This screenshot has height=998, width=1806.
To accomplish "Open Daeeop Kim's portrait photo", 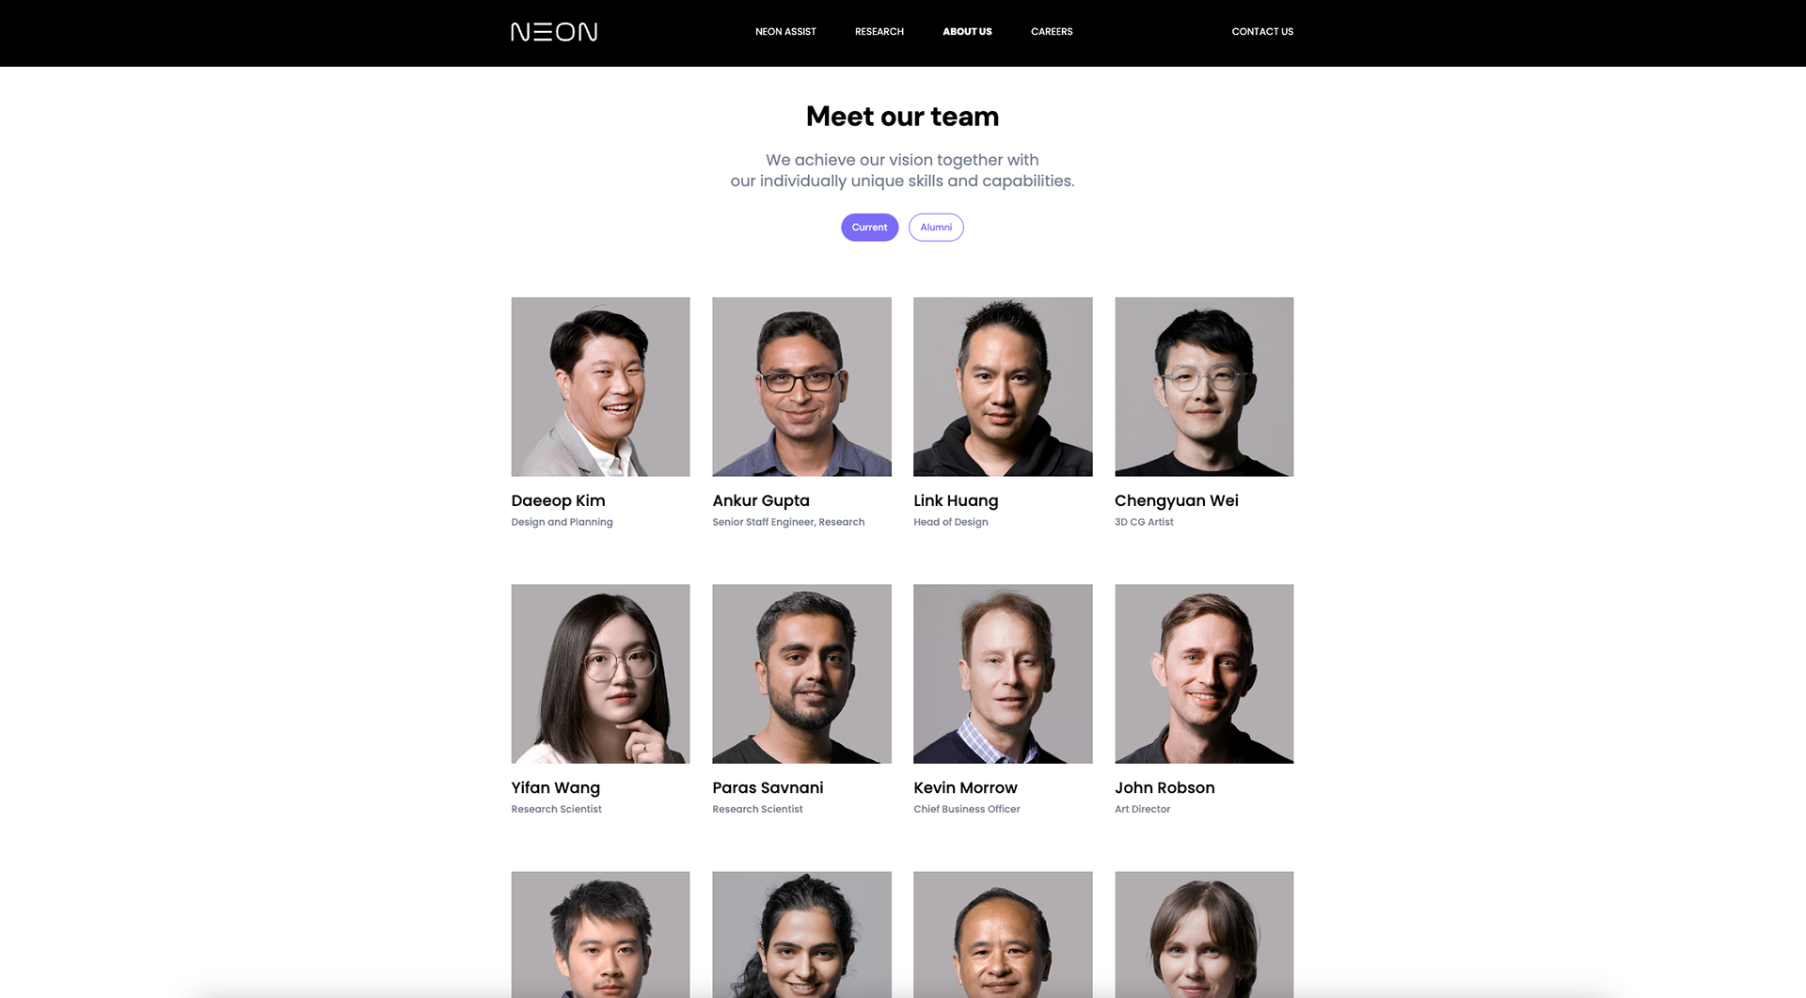I will click(600, 387).
